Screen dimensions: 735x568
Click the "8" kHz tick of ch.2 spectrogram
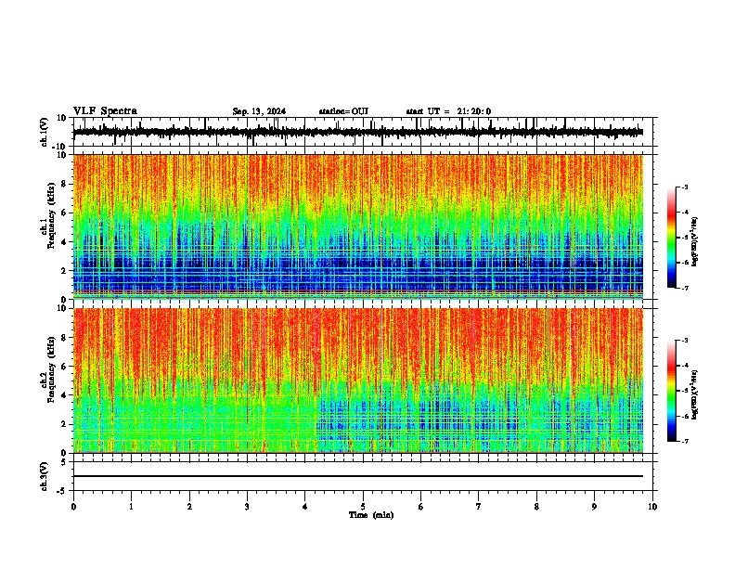(65, 338)
